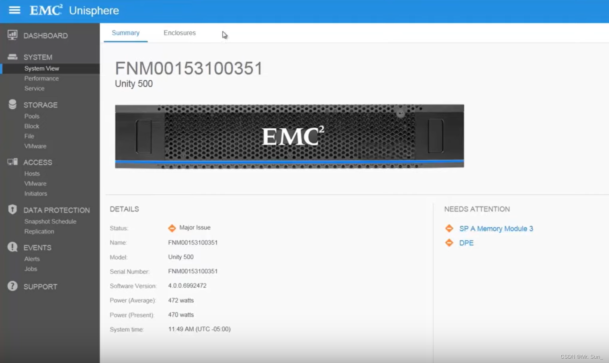Click the Dashboard monitor icon
Image resolution: width=609 pixels, height=363 pixels.
pos(12,35)
